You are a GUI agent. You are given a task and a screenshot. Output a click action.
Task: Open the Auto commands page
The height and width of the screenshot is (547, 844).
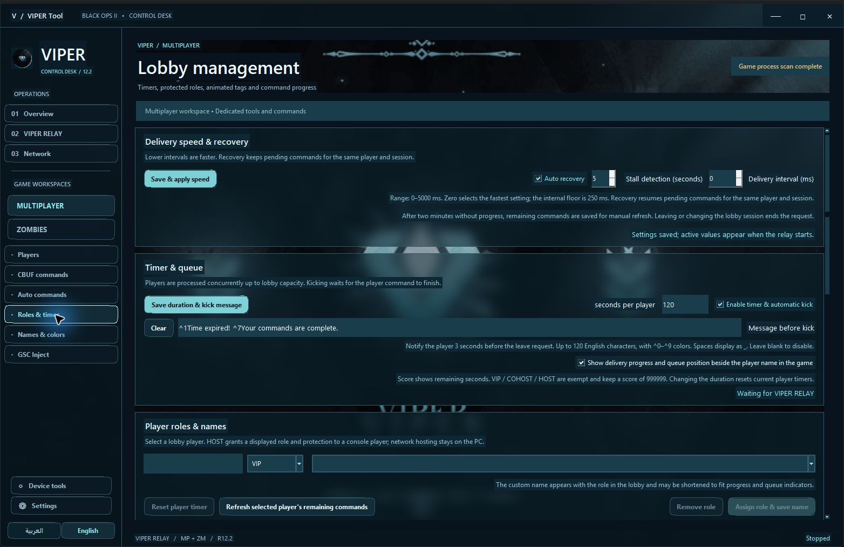pos(61,295)
